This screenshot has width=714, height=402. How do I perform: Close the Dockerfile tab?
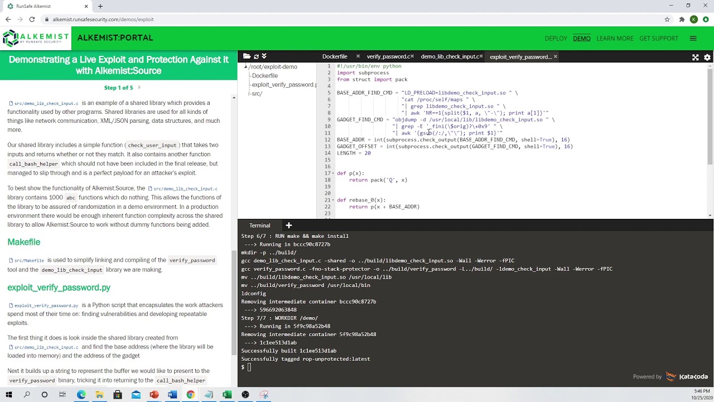click(x=358, y=56)
